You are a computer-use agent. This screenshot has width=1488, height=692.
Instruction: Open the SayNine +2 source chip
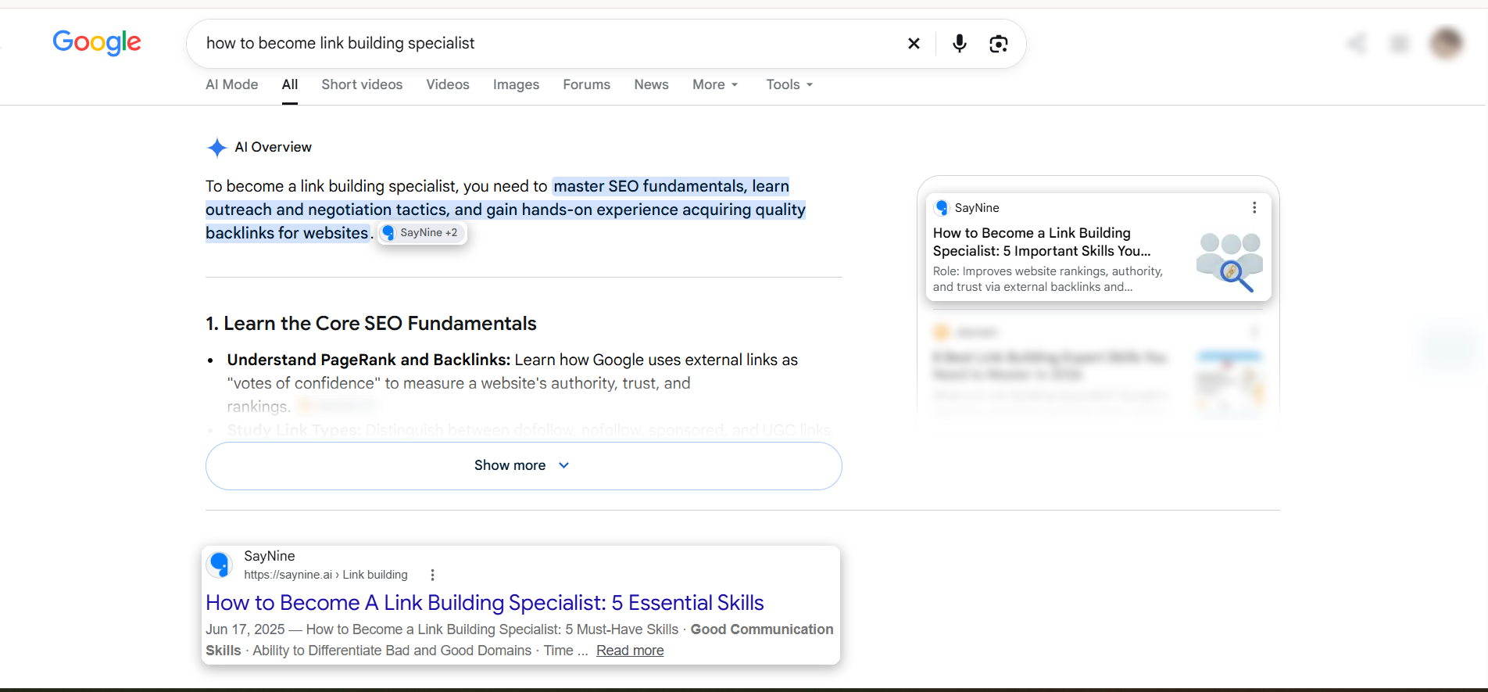tap(422, 233)
